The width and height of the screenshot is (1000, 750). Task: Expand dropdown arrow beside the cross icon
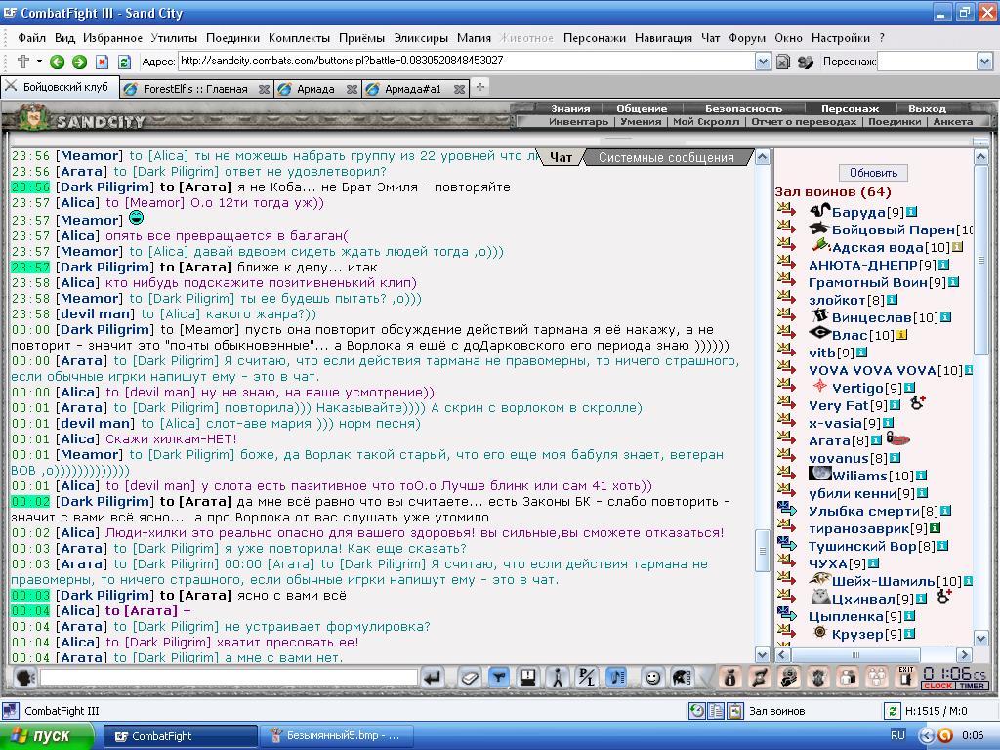pos(39,62)
